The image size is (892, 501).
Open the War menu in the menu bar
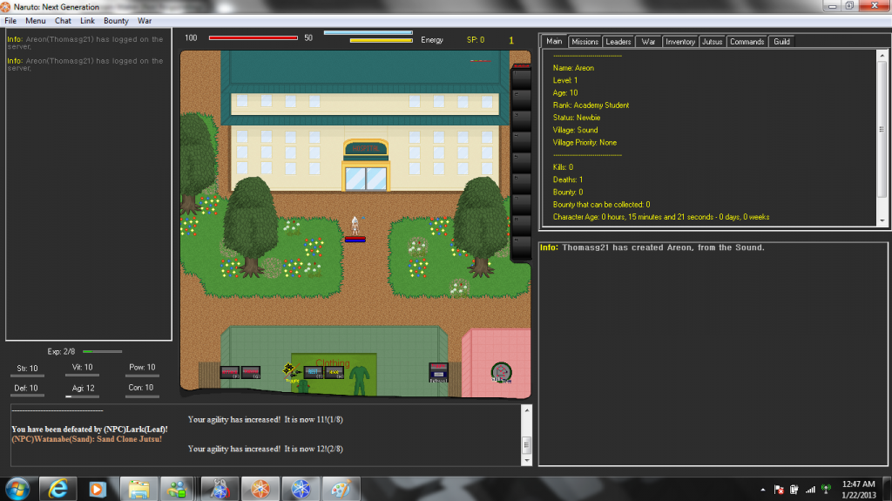tap(145, 21)
